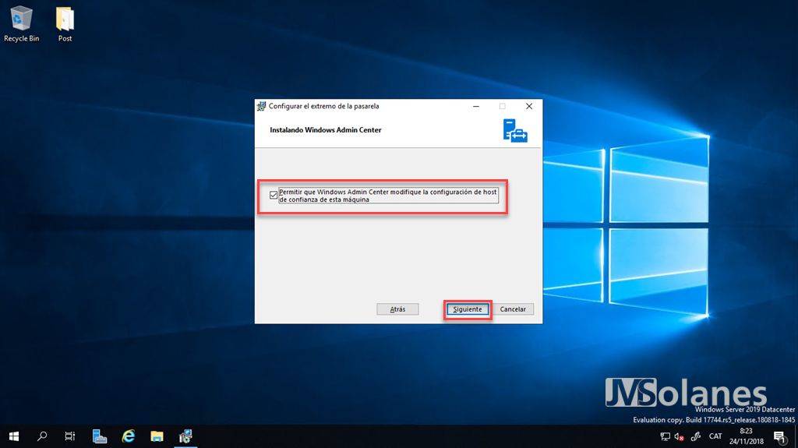
Task: Open the Action Center notifications icon
Action: click(779, 436)
